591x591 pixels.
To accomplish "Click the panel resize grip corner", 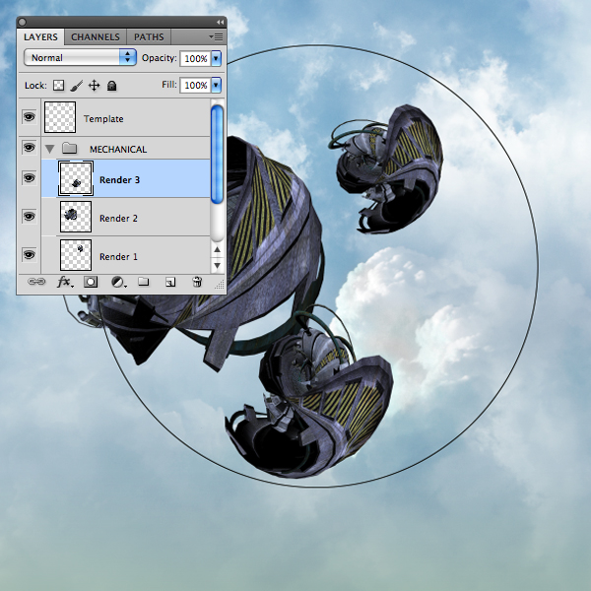I will [220, 285].
